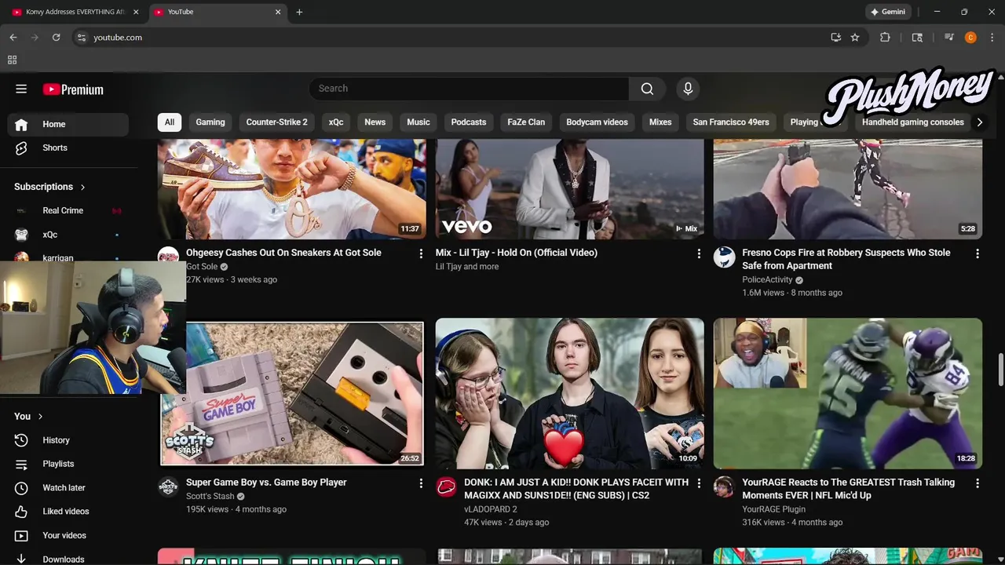This screenshot has width=1005, height=565.
Task: Open more options for YourRAGE Reacts video
Action: coord(977,483)
